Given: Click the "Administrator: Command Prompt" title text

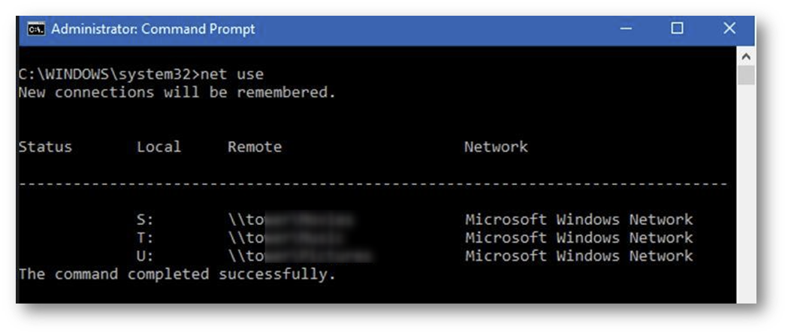Looking at the screenshot, I should (153, 29).
